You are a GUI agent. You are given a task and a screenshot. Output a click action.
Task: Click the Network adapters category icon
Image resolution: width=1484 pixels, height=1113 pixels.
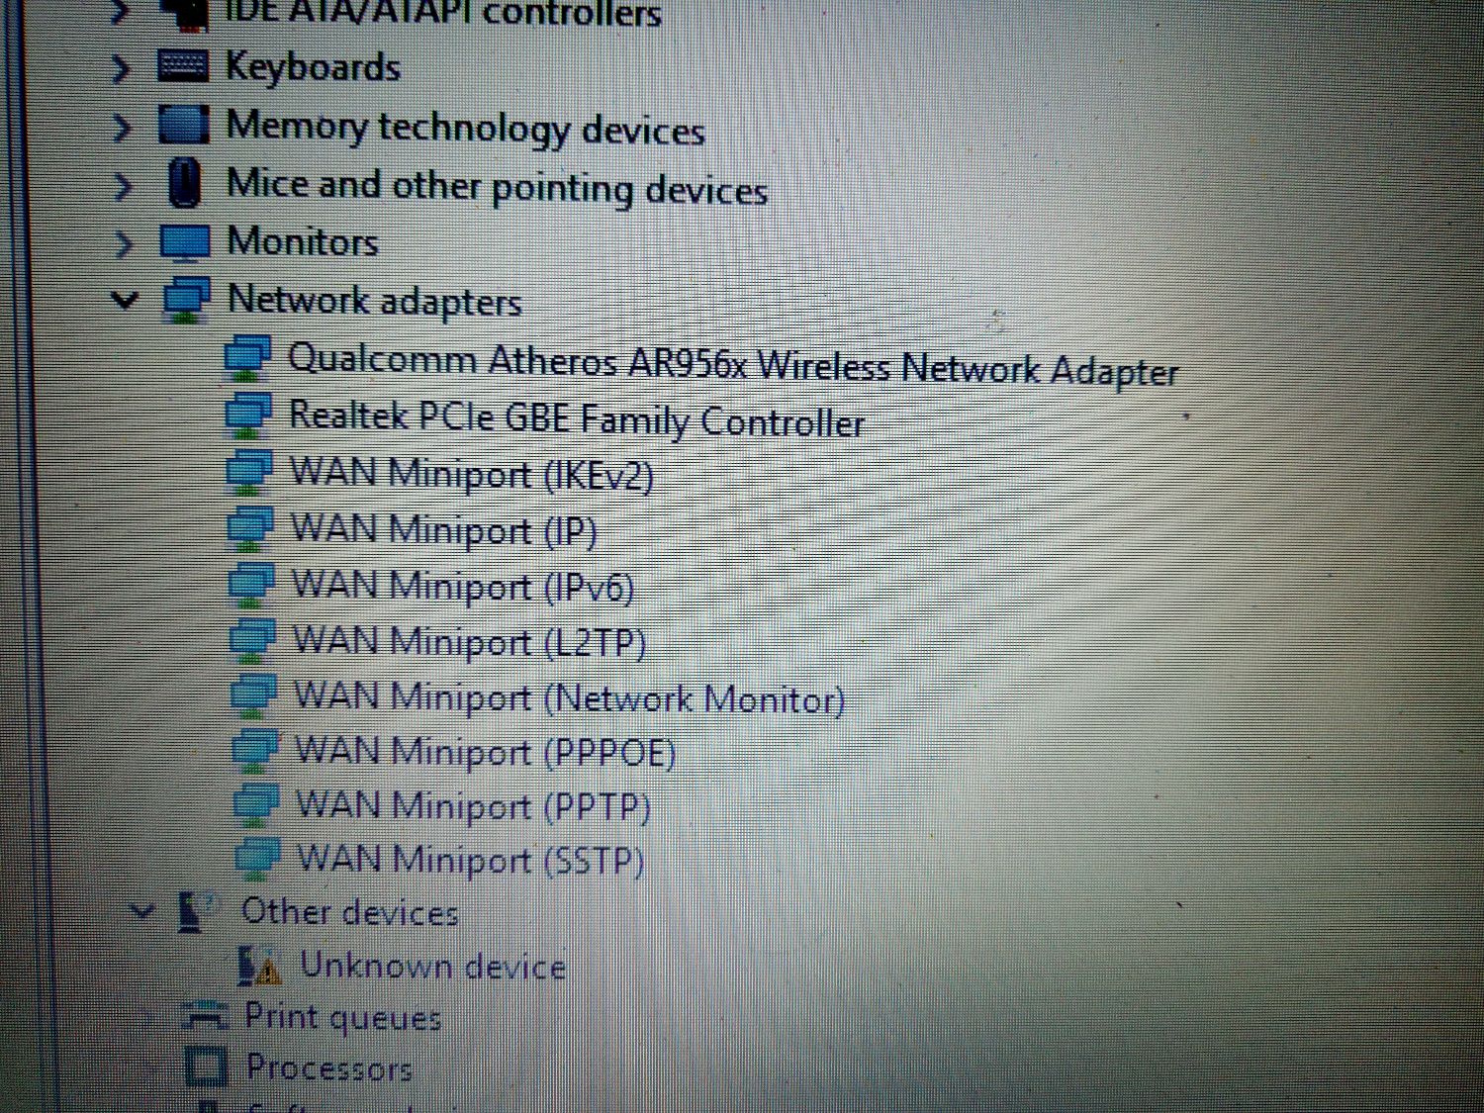coord(187,300)
